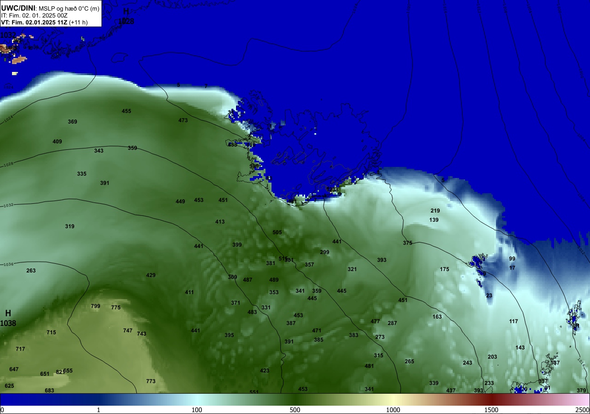Click the map value "773"
The height and width of the screenshot is (414, 590).
pos(151,381)
